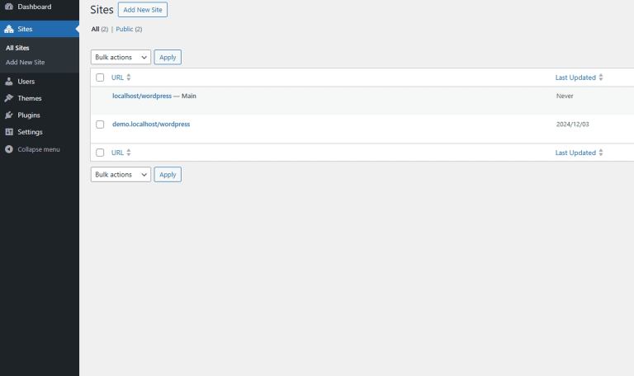The height and width of the screenshot is (376, 634).
Task: Click sort arrows beside top URL header
Action: pos(129,78)
